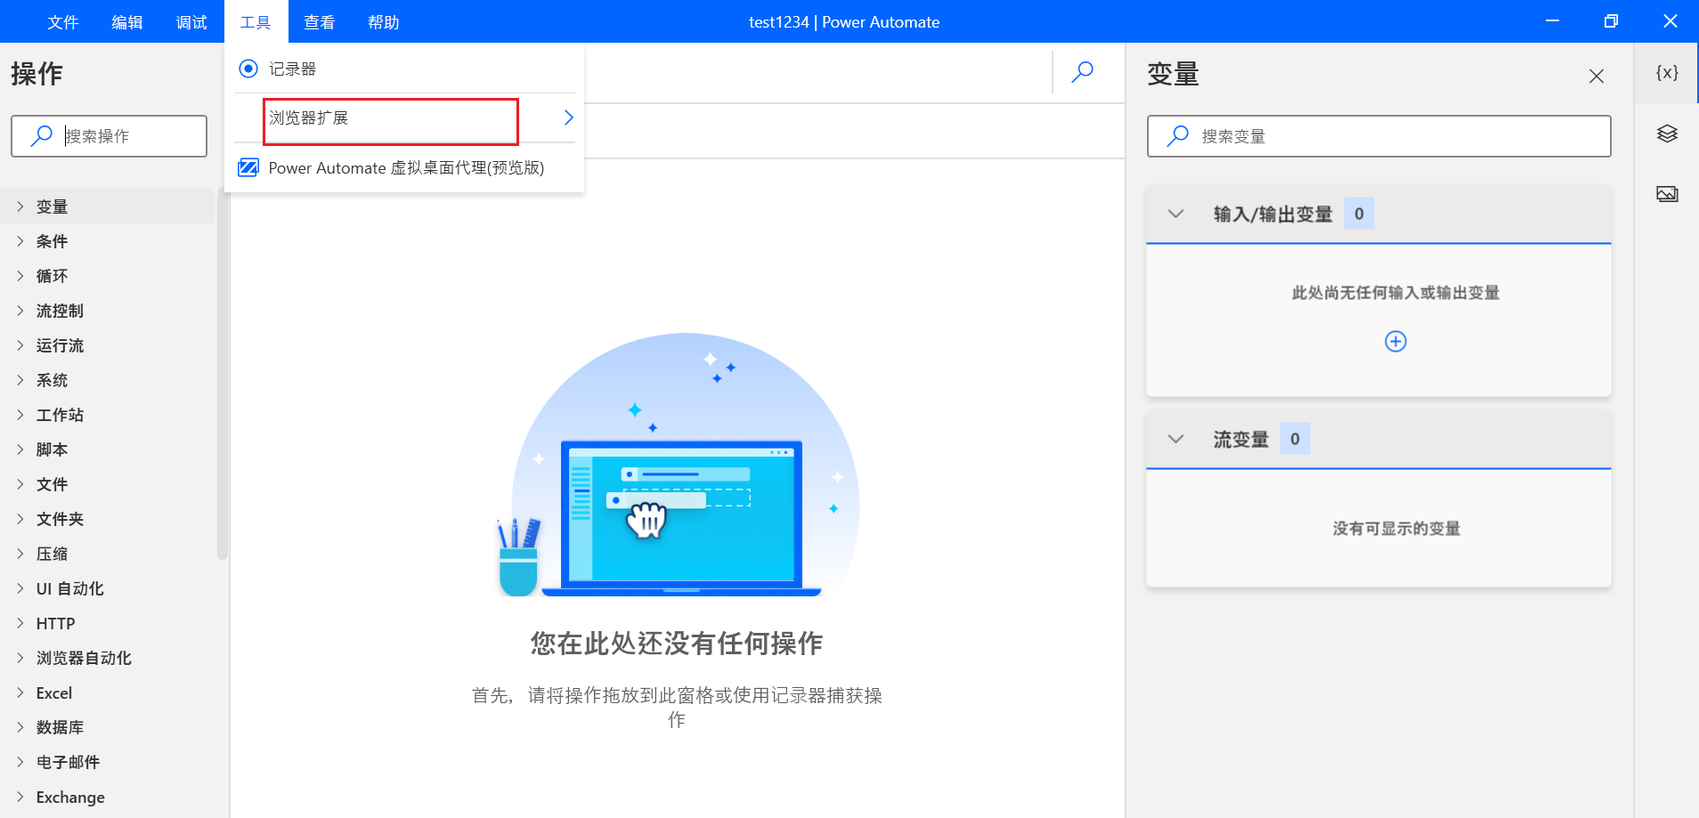Image resolution: width=1699 pixels, height=818 pixels.
Task: Open the UI elements layers icon
Action: [x=1667, y=134]
